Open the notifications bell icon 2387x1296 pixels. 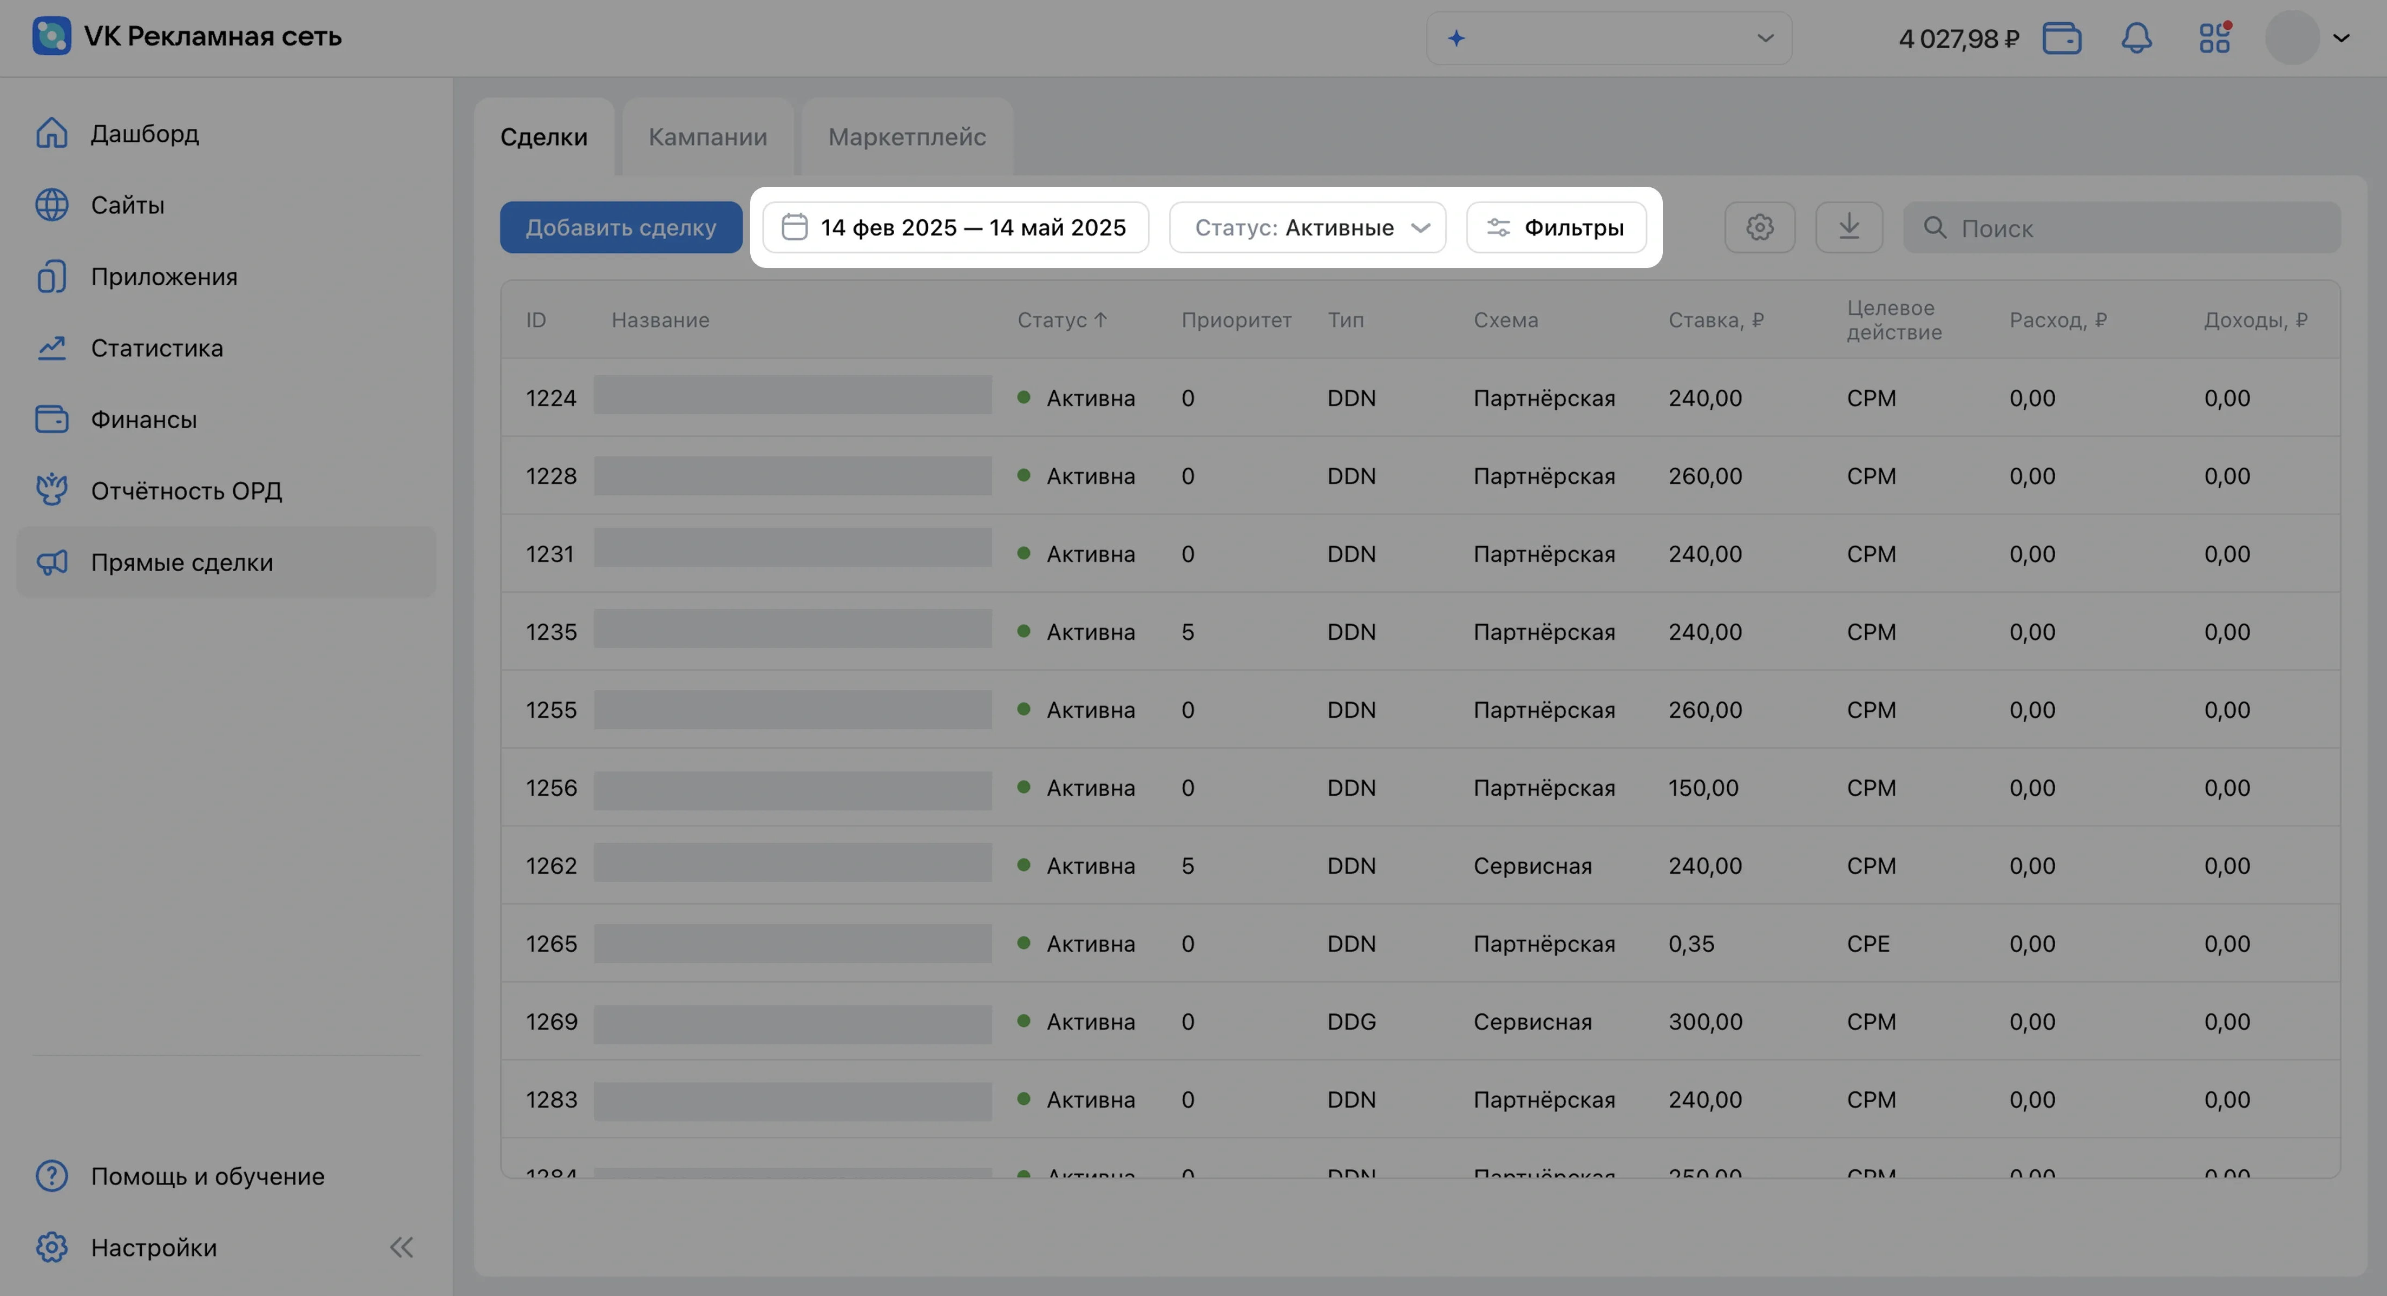(x=2137, y=38)
